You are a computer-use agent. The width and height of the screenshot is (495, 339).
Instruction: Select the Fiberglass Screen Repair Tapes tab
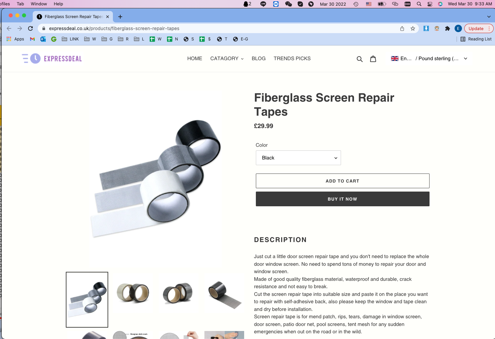[x=73, y=17]
